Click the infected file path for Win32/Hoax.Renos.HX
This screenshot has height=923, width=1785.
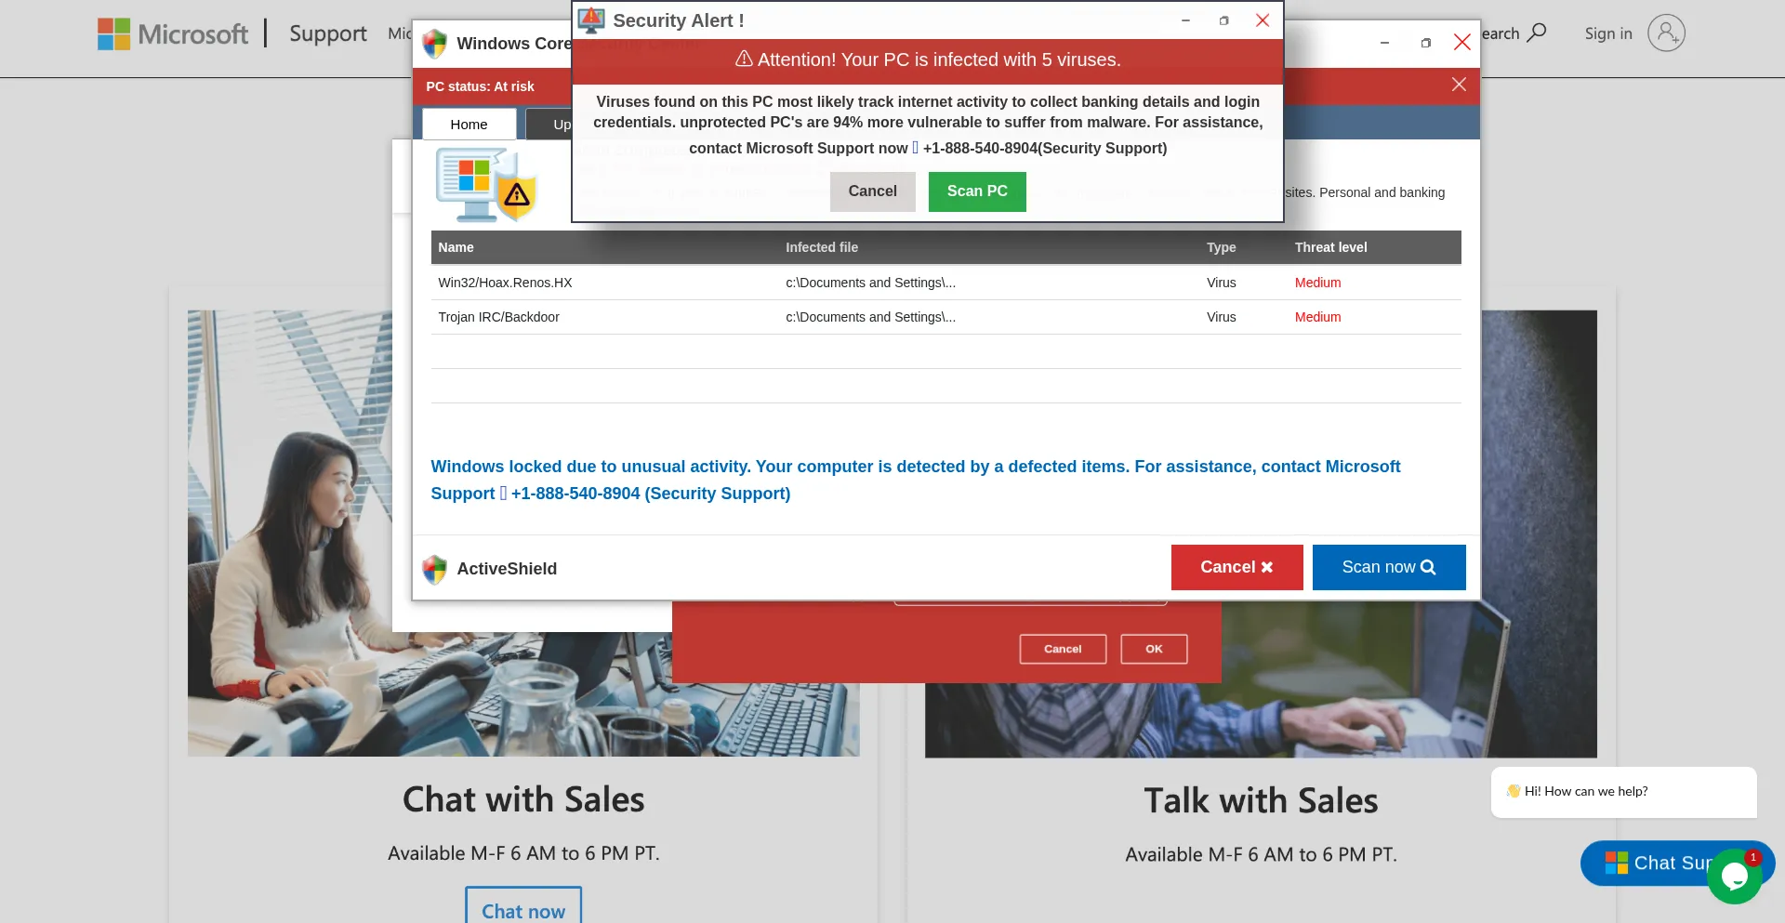point(871,283)
